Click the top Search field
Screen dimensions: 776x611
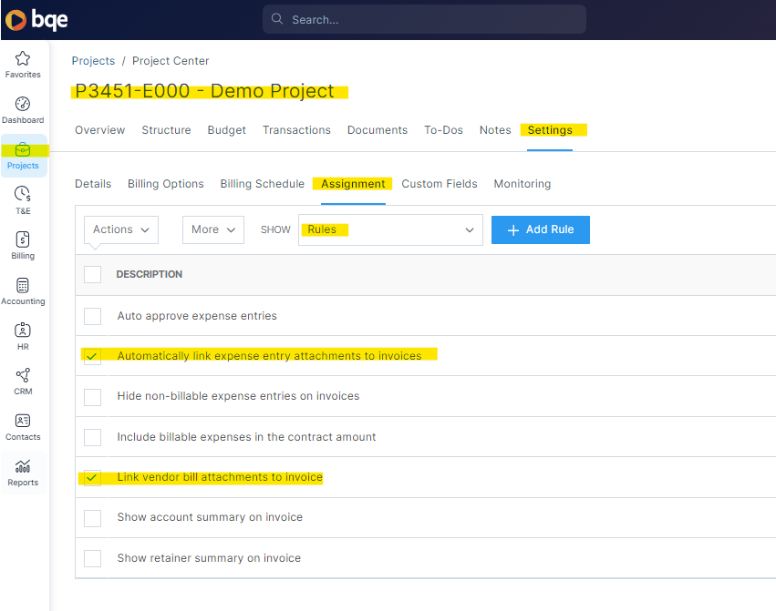coord(424,19)
